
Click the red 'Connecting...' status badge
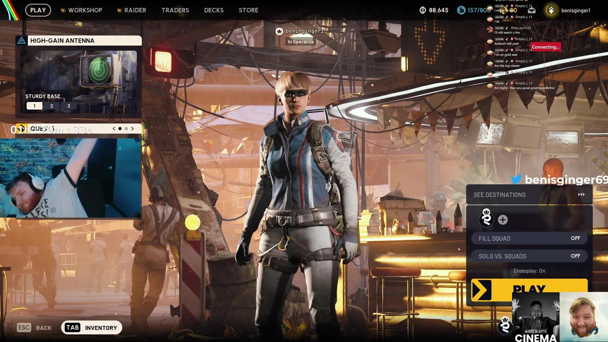tap(545, 47)
